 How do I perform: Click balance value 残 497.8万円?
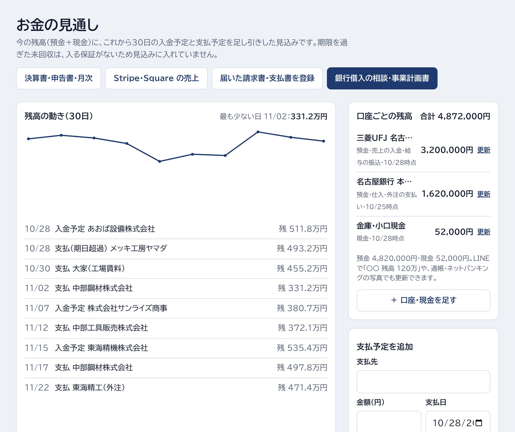point(302,368)
